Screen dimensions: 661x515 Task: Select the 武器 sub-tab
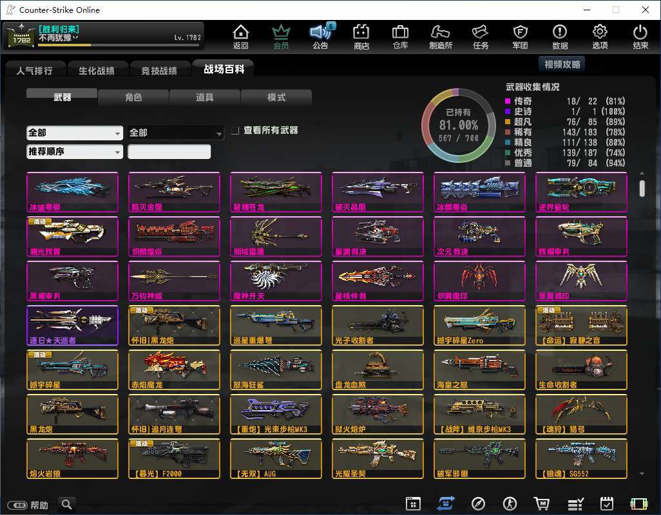(62, 97)
